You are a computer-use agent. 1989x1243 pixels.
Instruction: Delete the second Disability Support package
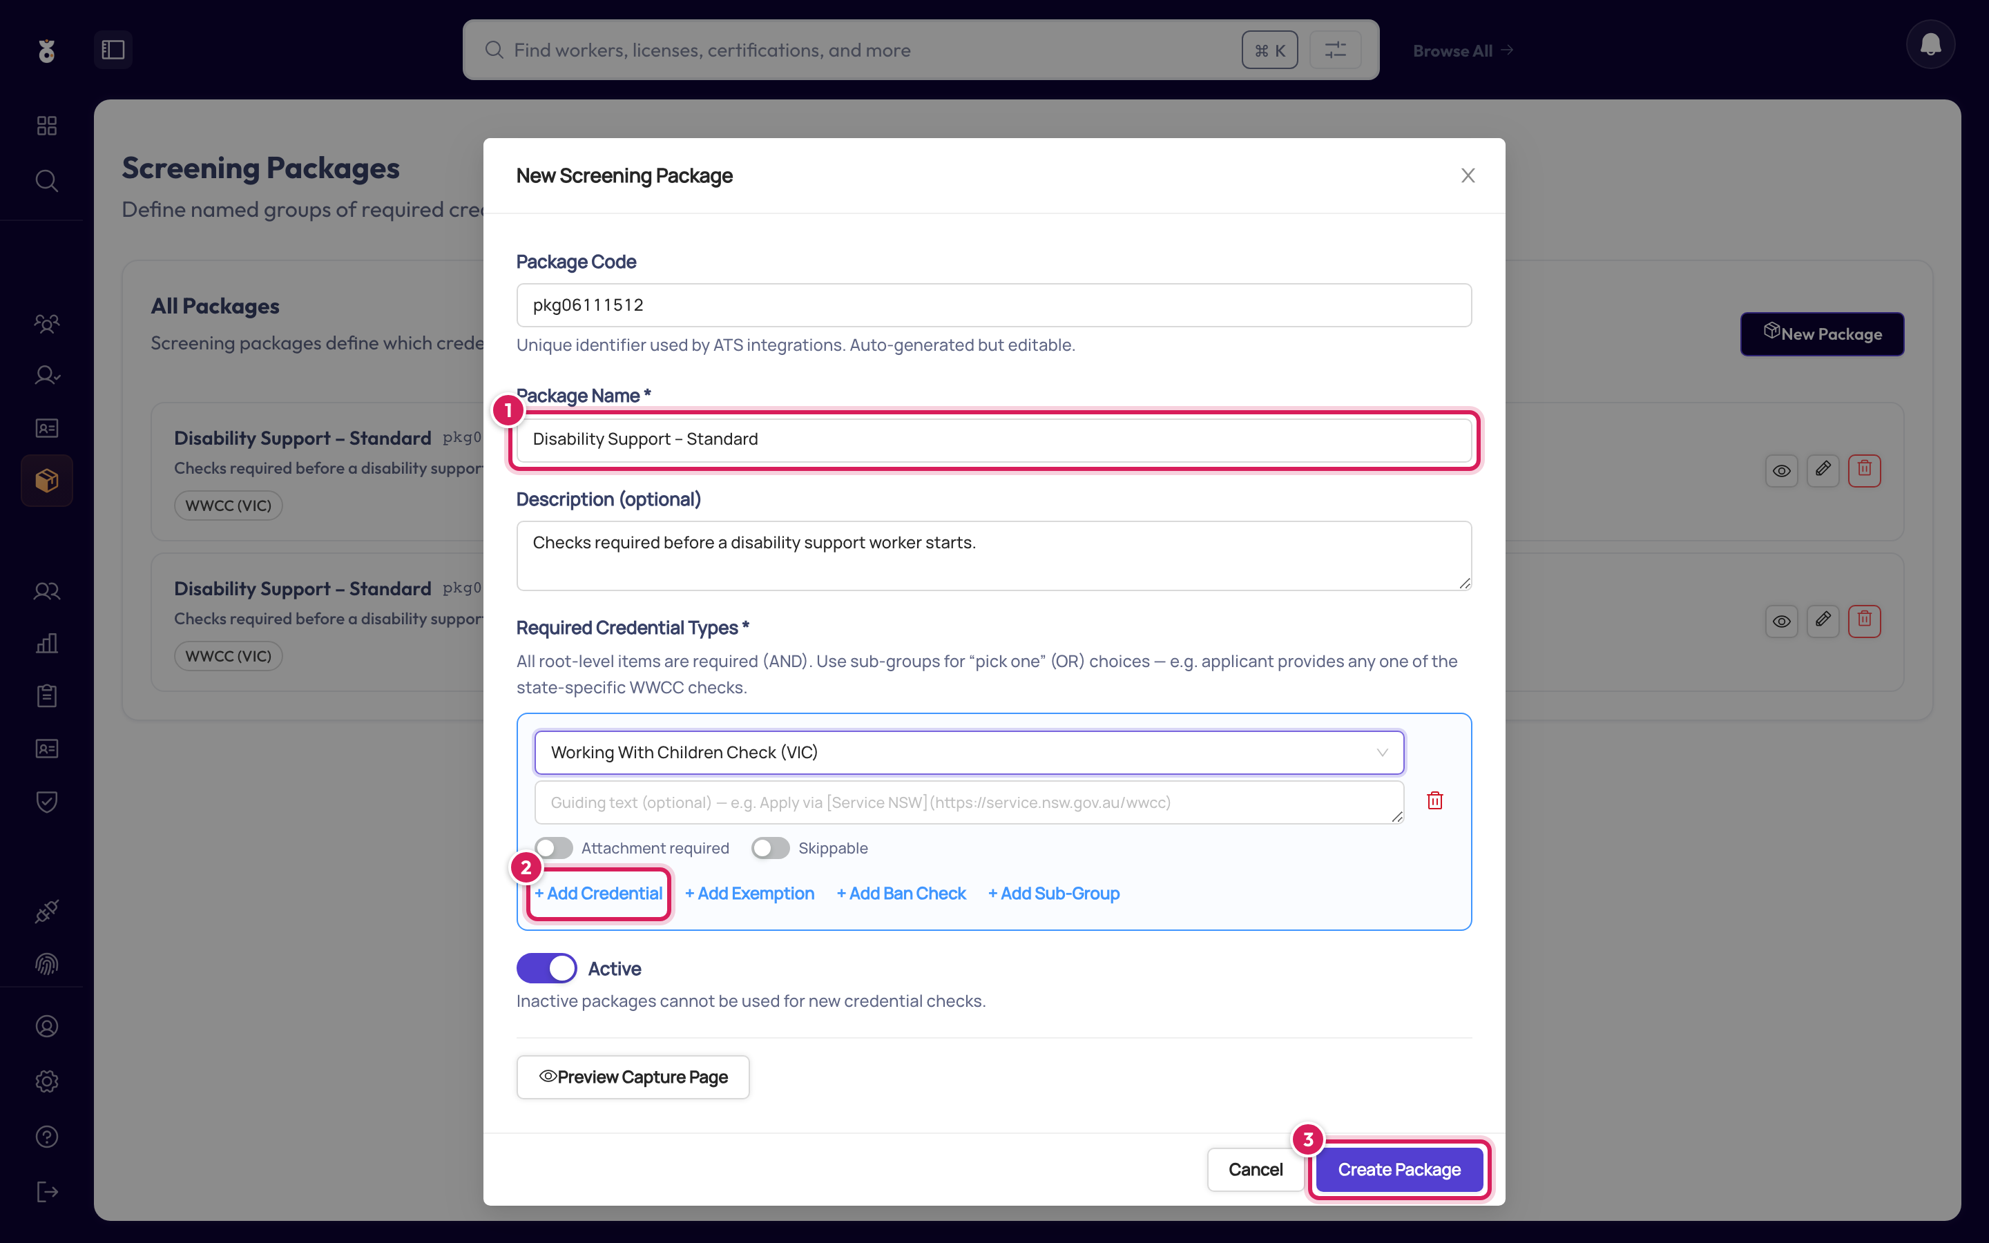(x=1864, y=621)
